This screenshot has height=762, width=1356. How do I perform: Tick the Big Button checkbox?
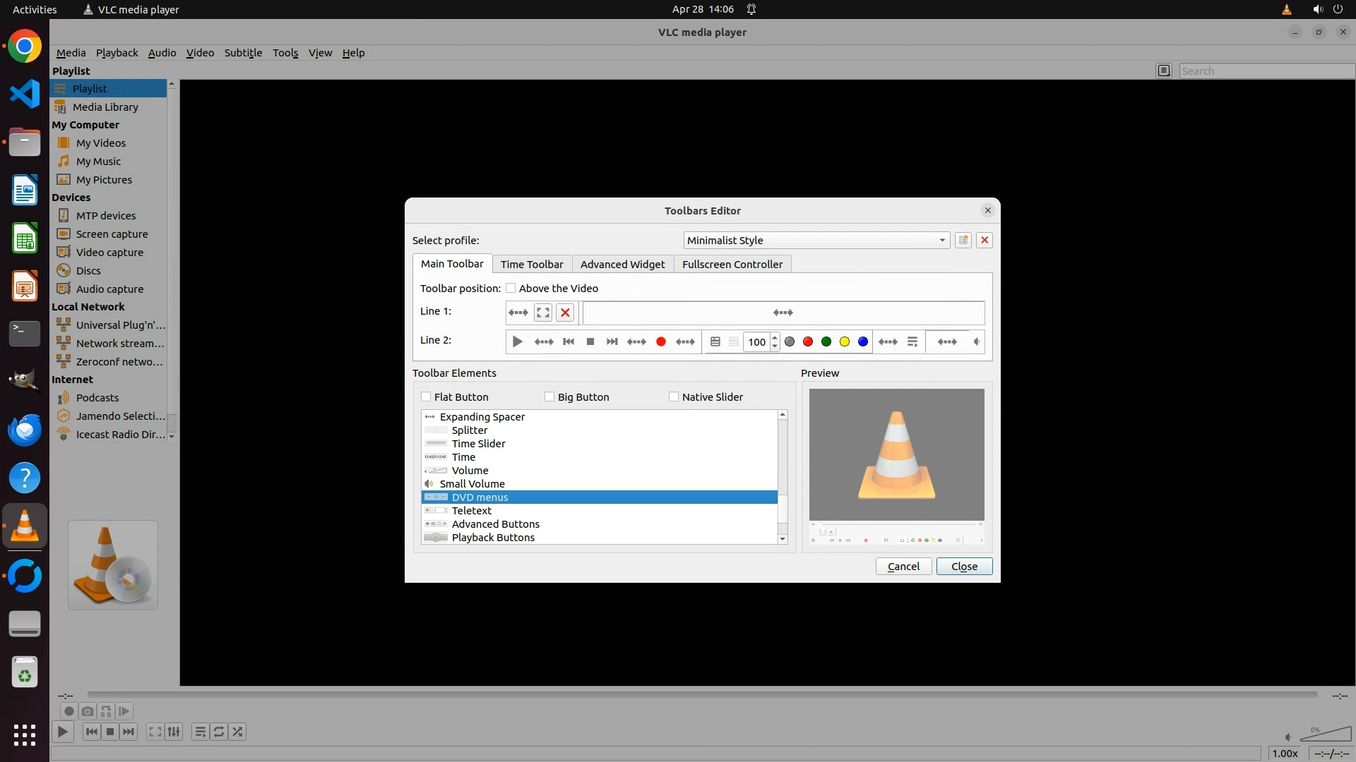(549, 397)
